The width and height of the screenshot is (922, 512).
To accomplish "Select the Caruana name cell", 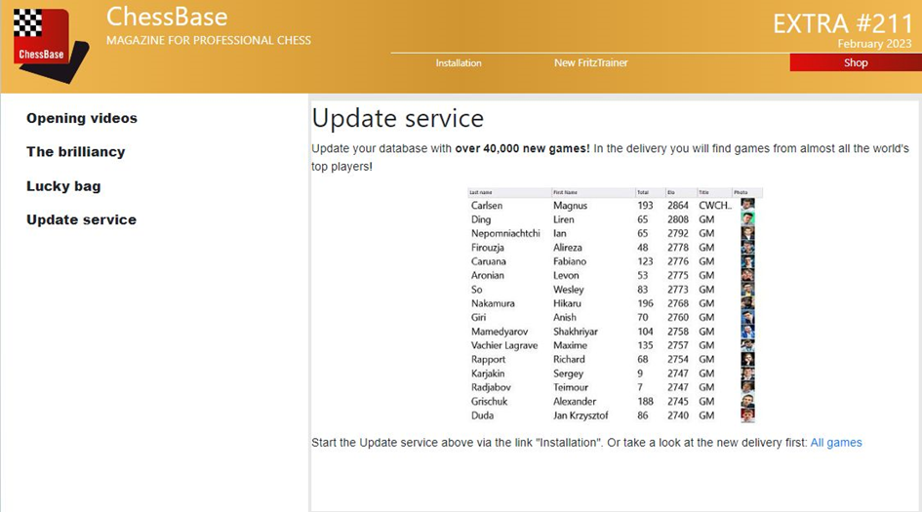I will [488, 261].
